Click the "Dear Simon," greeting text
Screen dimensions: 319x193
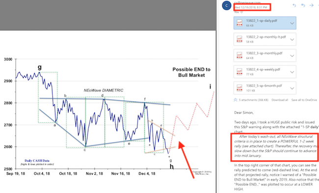(x=244, y=112)
